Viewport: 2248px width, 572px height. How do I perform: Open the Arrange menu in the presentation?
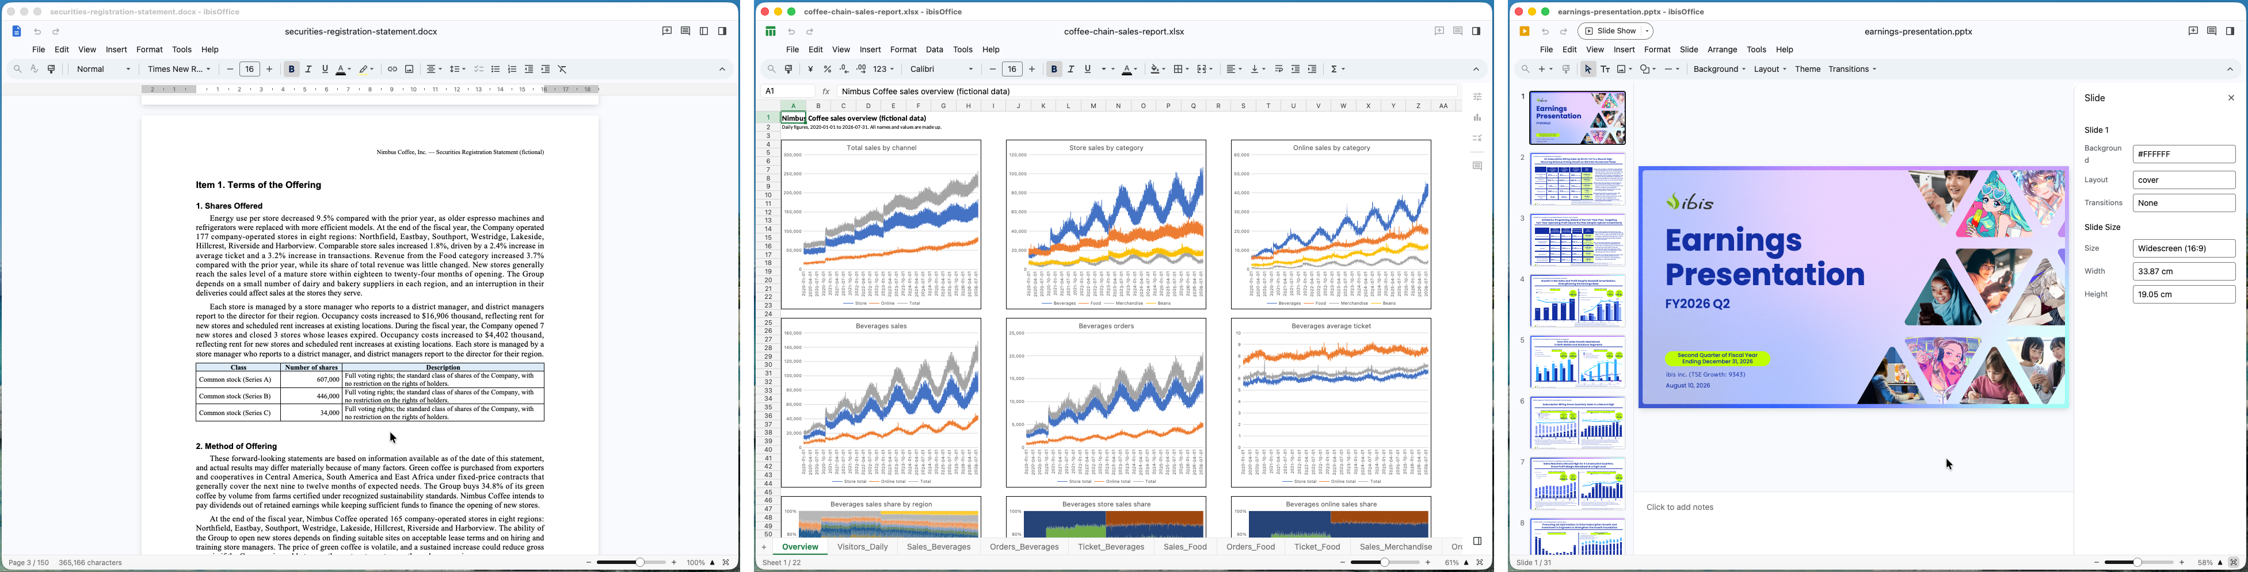(1722, 49)
